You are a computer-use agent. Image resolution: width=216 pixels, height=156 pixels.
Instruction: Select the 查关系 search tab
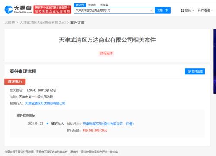(x=104, y=5)
